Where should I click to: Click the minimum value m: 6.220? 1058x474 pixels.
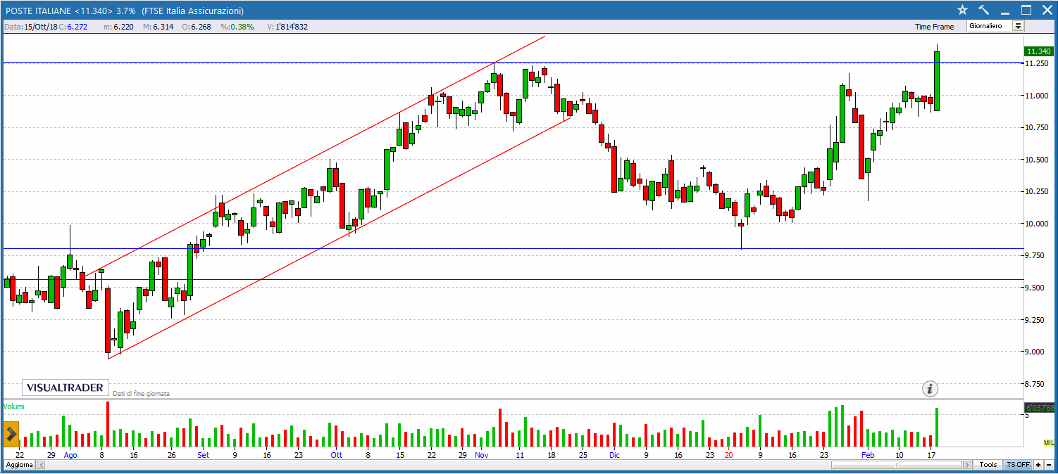pos(118,27)
